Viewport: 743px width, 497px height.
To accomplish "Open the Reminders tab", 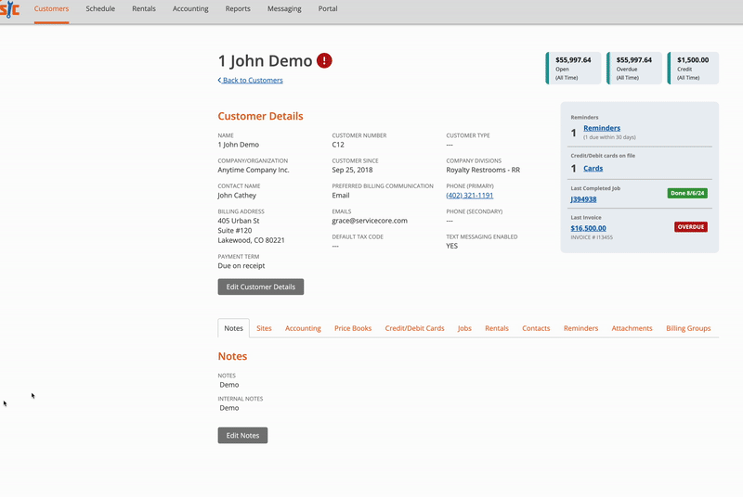I will 581,328.
